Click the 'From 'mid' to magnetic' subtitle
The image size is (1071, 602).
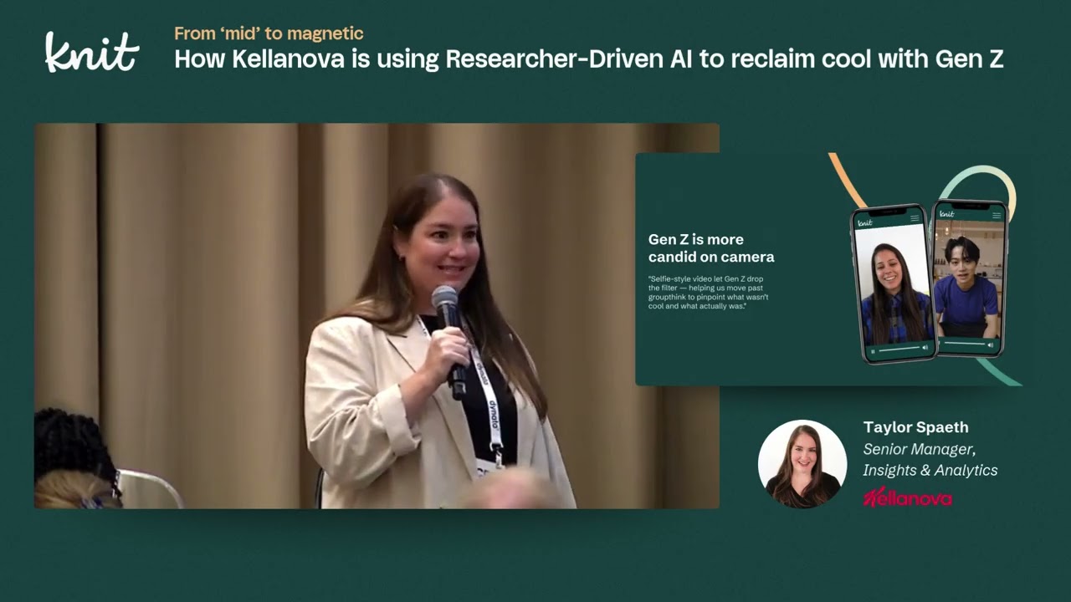pos(269,33)
